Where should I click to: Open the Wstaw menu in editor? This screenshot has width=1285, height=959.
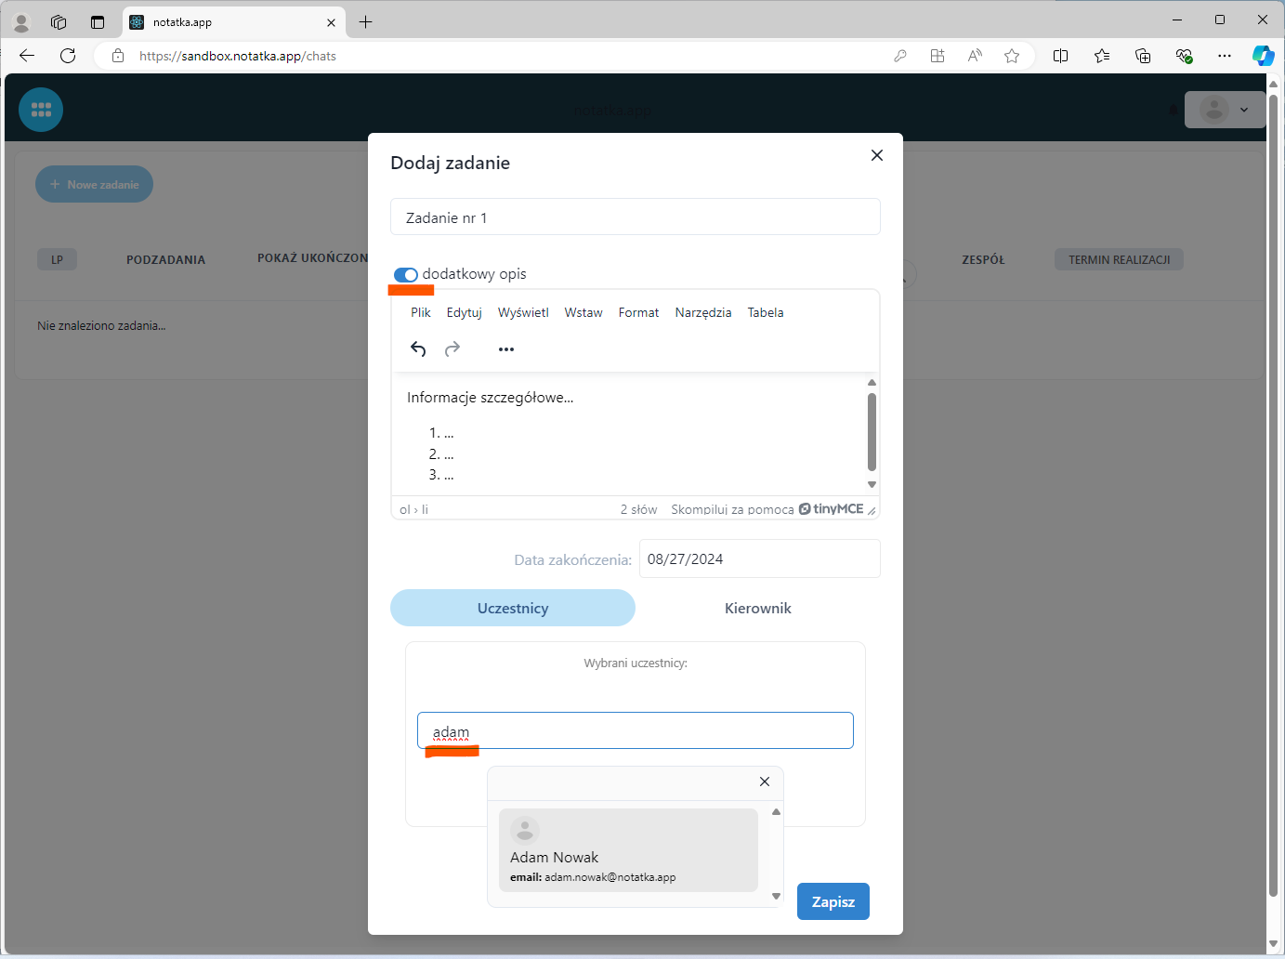pyautogui.click(x=583, y=313)
